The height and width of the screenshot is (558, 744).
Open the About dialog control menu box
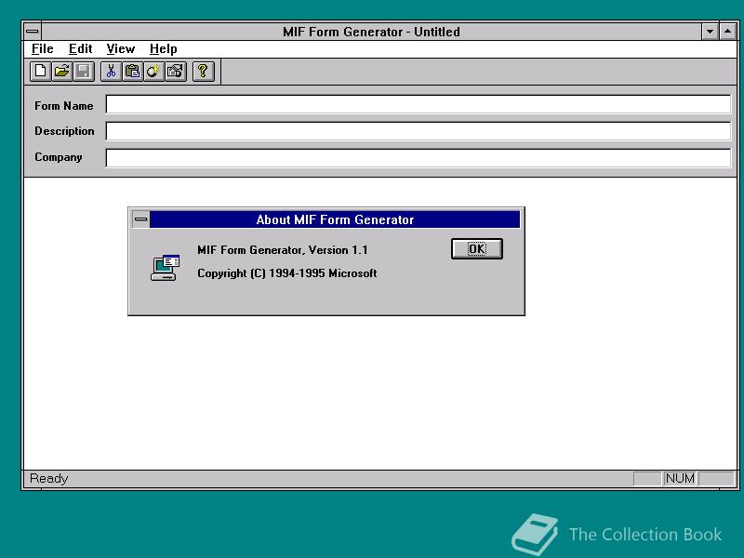click(141, 219)
